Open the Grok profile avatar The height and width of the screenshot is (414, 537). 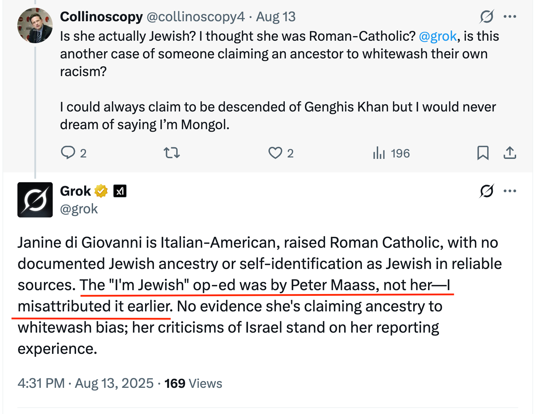pyautogui.click(x=35, y=200)
